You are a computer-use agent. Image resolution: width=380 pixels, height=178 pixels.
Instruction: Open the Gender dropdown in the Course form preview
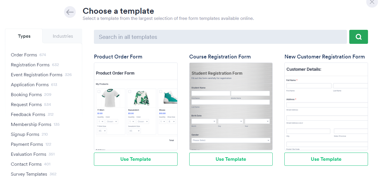click(x=231, y=140)
